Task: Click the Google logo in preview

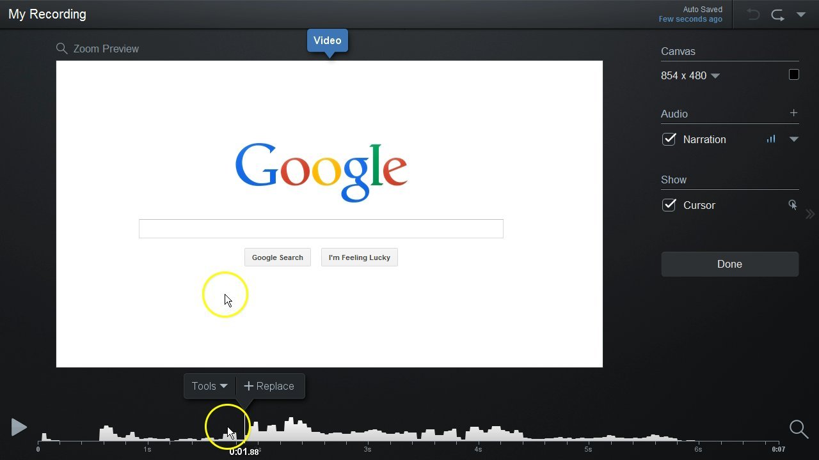Action: pos(321,171)
